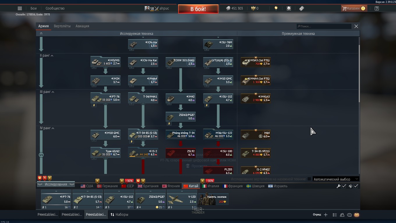Open the lightbulb hints icon
396x223 pixels.
tap(276, 8)
